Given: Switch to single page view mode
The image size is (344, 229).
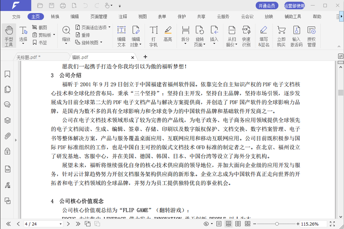Looking at the screenshot, I should click(x=219, y=224).
